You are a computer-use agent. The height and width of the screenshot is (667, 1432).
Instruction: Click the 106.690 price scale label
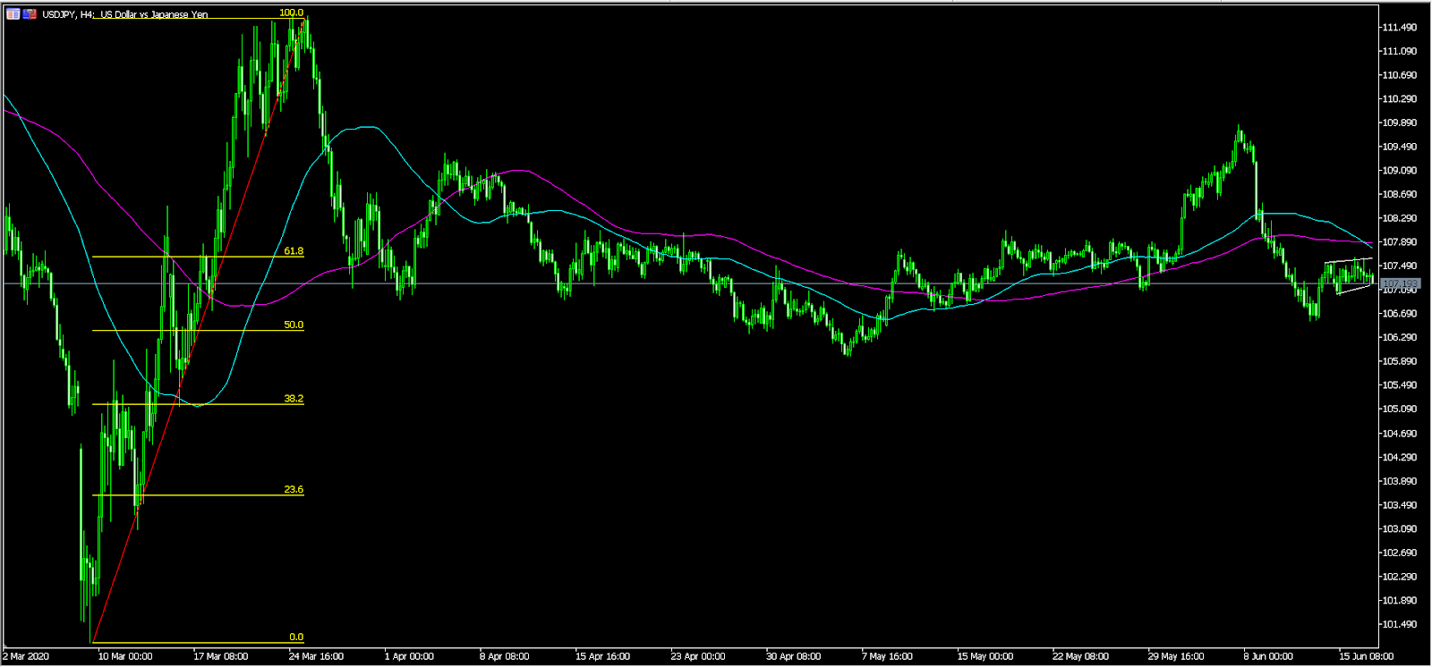(x=1399, y=314)
